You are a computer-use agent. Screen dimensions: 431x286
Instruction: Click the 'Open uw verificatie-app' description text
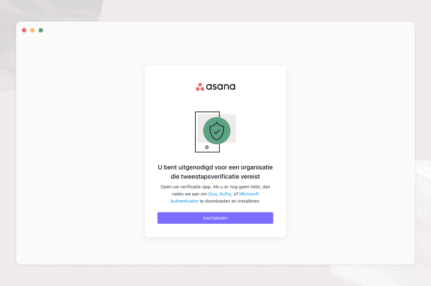186,187
